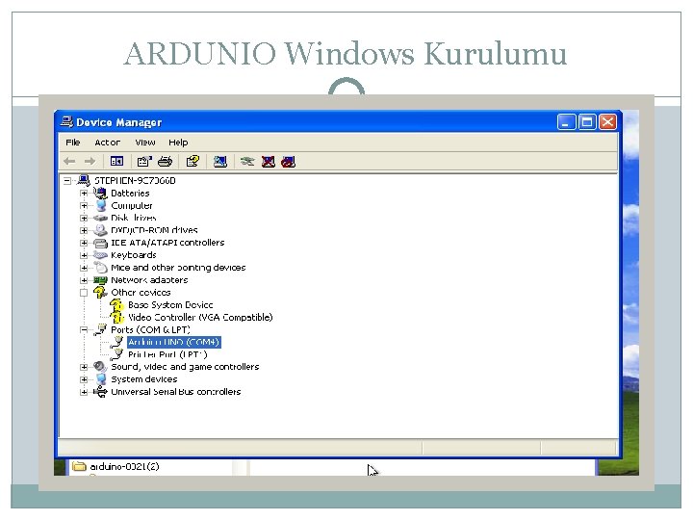Maximize the Device Manager window
This screenshot has height=520, width=693.
tap(587, 121)
